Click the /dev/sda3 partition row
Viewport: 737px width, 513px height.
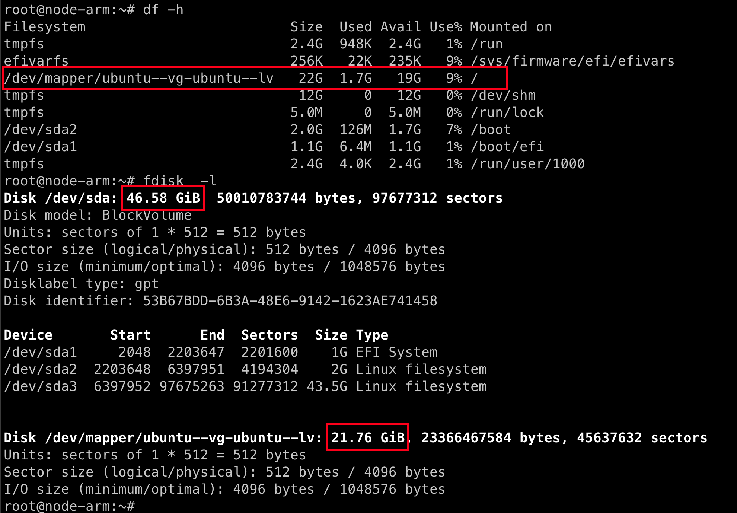pyautogui.click(x=40, y=386)
